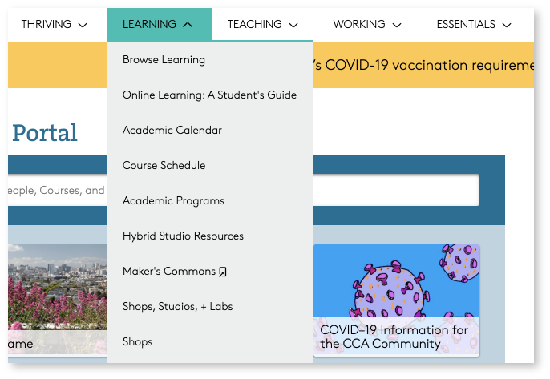Open the Working dropdown menu
This screenshot has height=379, width=550.
(x=367, y=24)
